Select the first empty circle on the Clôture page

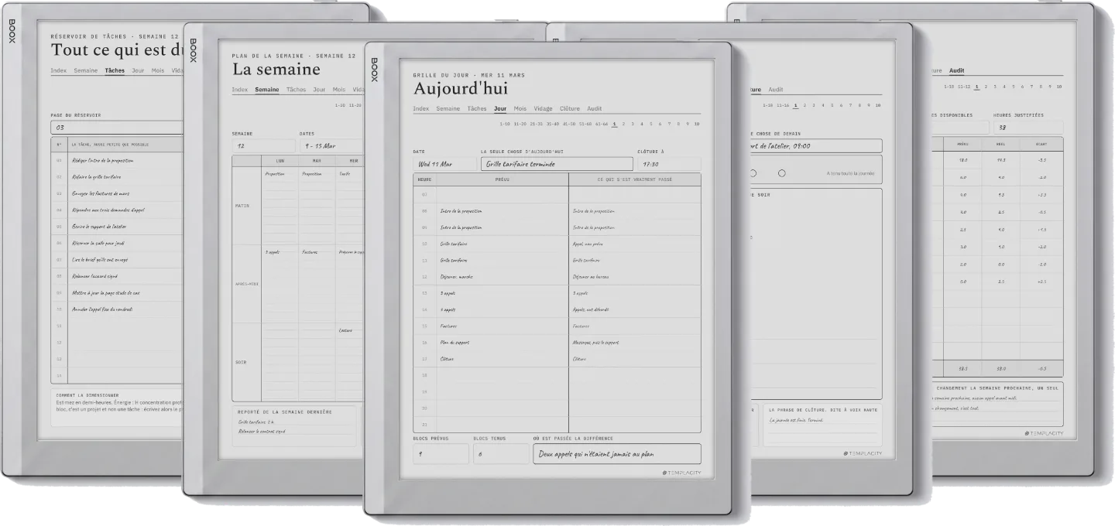coord(753,173)
